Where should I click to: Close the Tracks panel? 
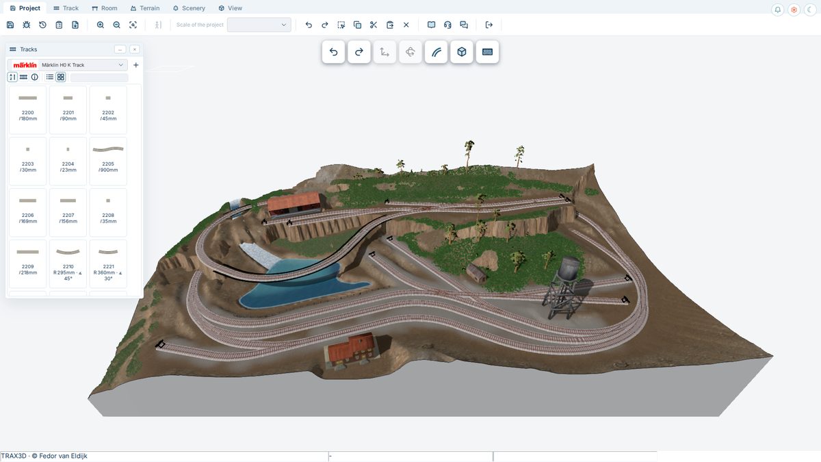click(x=135, y=49)
